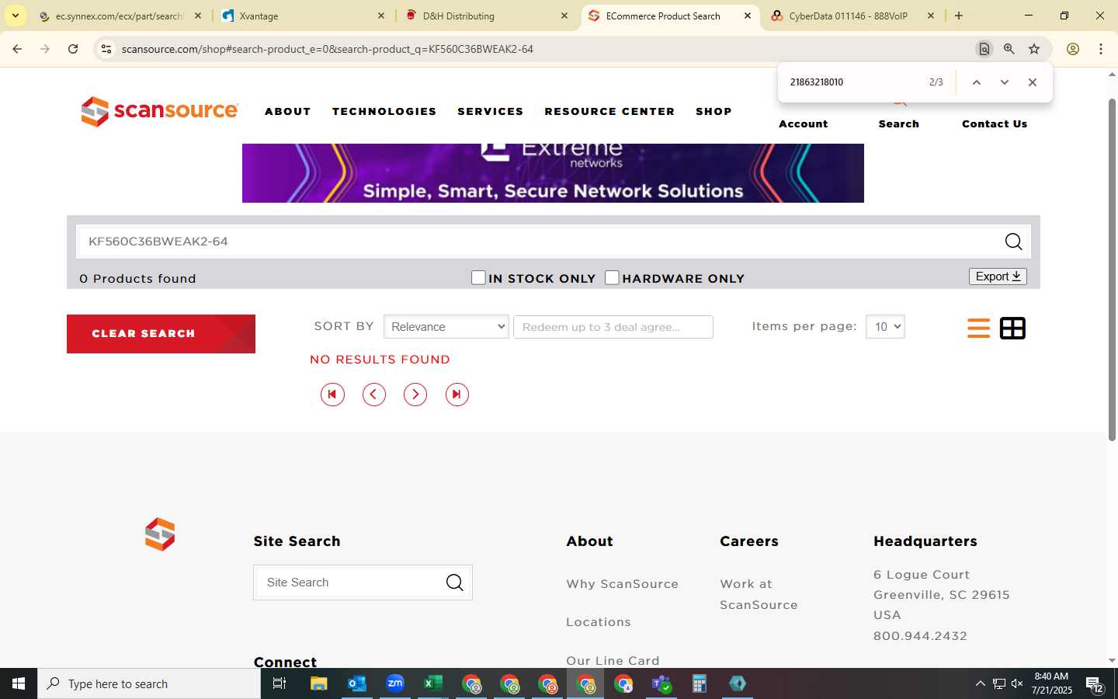This screenshot has width=1118, height=699.
Task: Click the footer ScanSource logo
Action: (160, 534)
